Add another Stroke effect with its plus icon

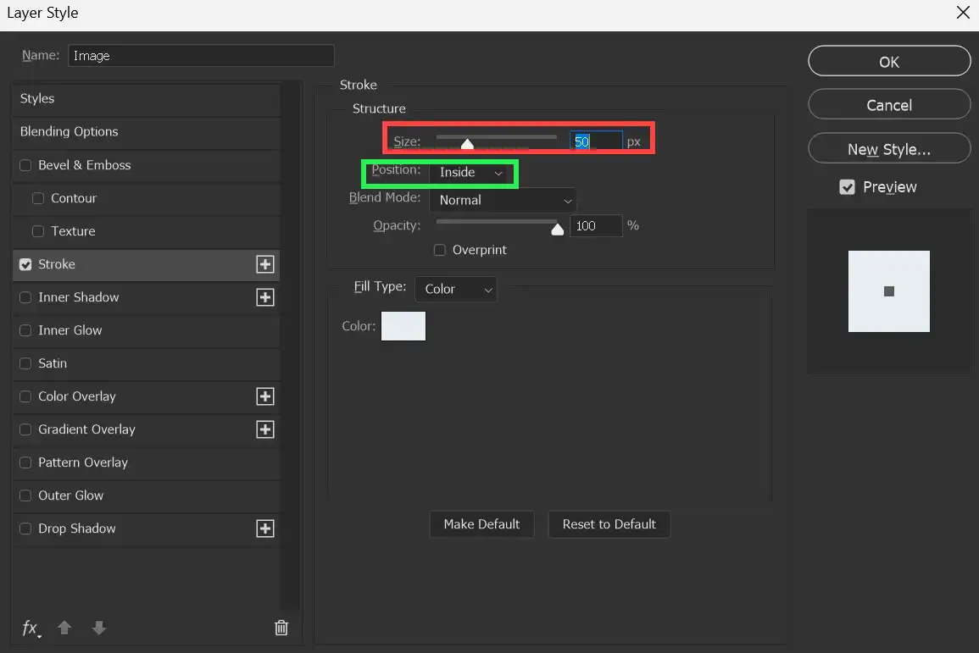[x=264, y=263]
